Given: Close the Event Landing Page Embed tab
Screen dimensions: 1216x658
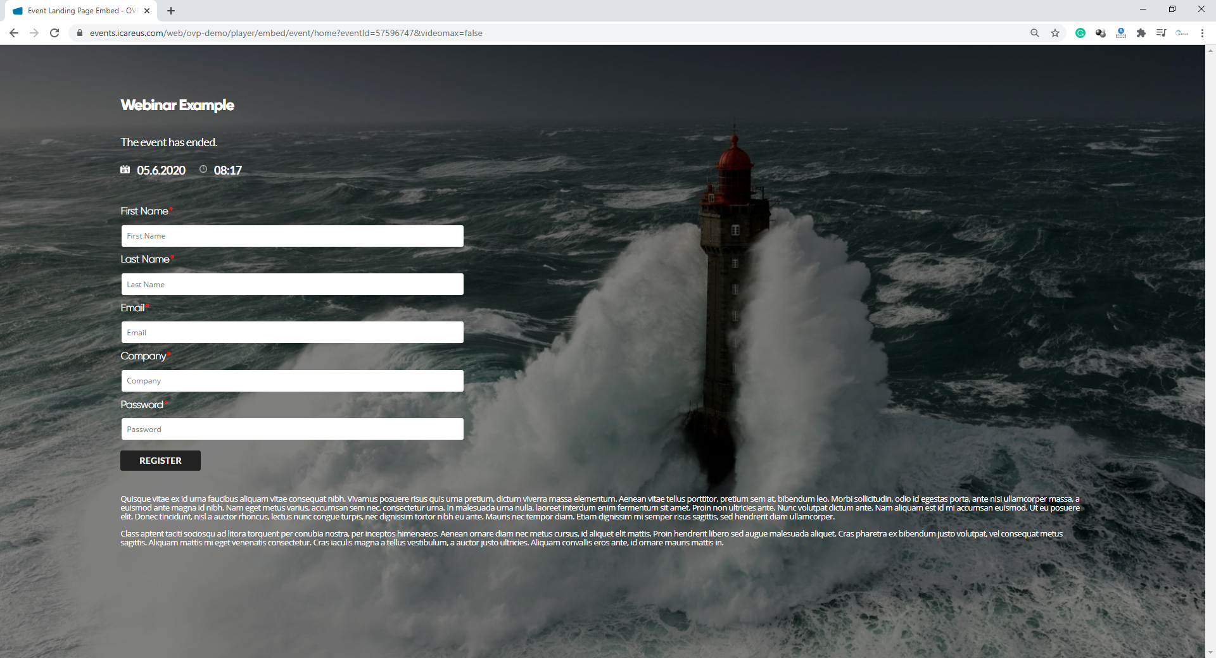Looking at the screenshot, I should (147, 11).
